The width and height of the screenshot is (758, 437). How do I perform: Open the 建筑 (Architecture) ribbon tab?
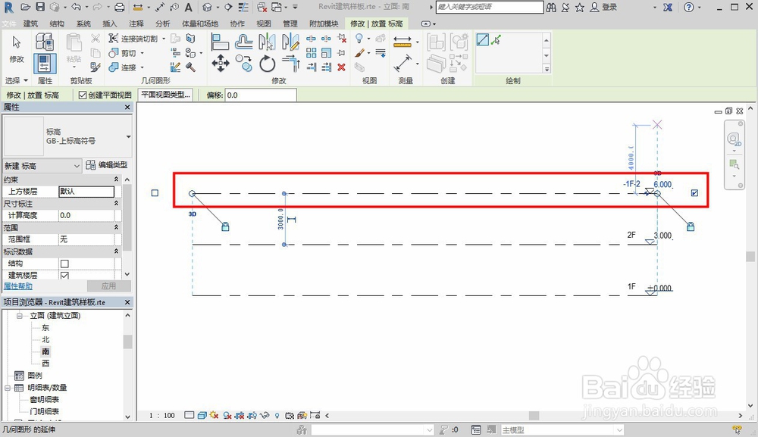tap(30, 23)
